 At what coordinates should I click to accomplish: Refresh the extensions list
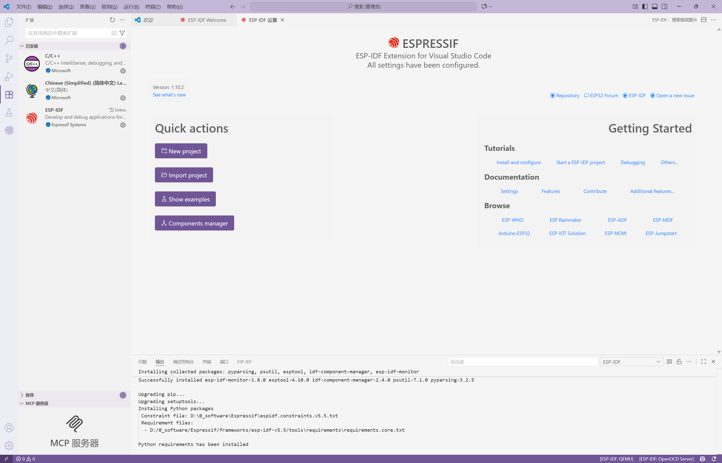pyautogui.click(x=112, y=20)
